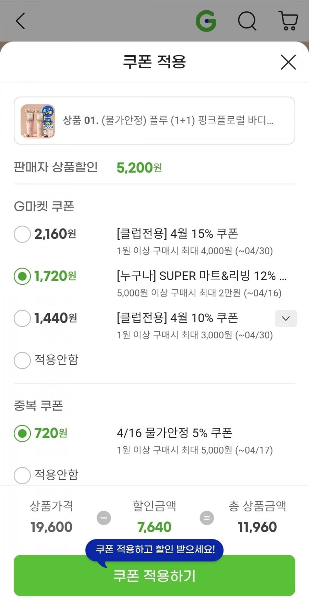The height and width of the screenshot is (603, 309).
Task: Select the 1,440원 club 10% coupon
Action: point(22,318)
